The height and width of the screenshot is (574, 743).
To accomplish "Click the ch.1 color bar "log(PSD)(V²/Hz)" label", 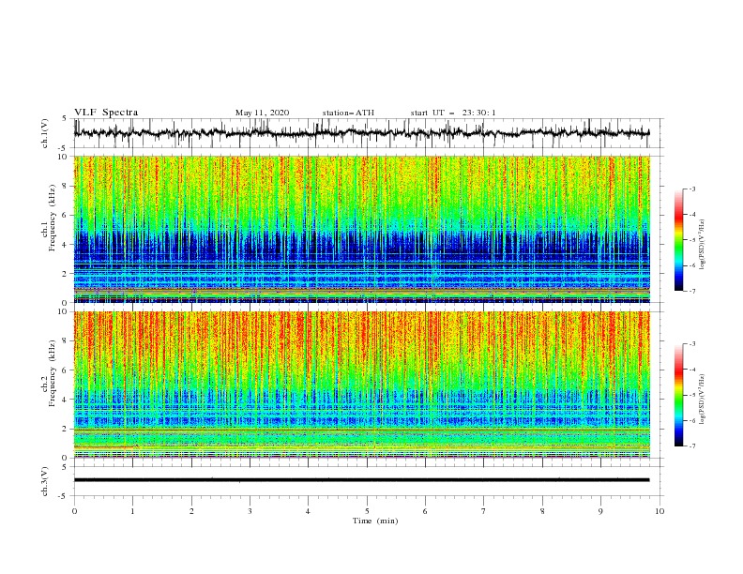I will pyautogui.click(x=703, y=245).
